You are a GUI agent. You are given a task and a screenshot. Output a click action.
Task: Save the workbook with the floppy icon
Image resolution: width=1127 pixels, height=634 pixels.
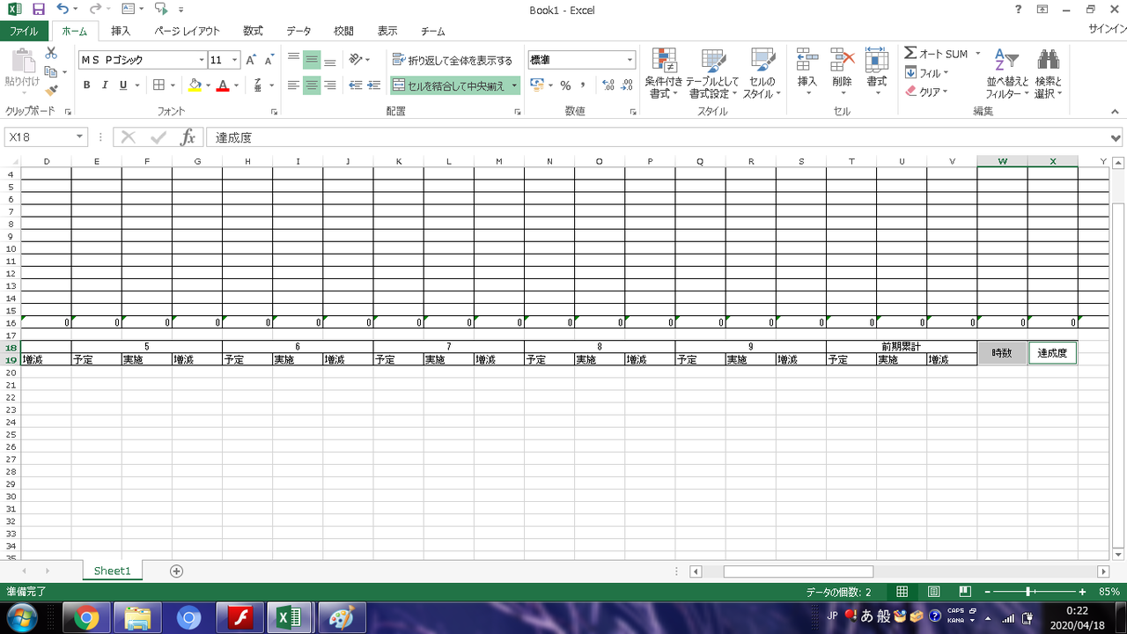point(38,10)
